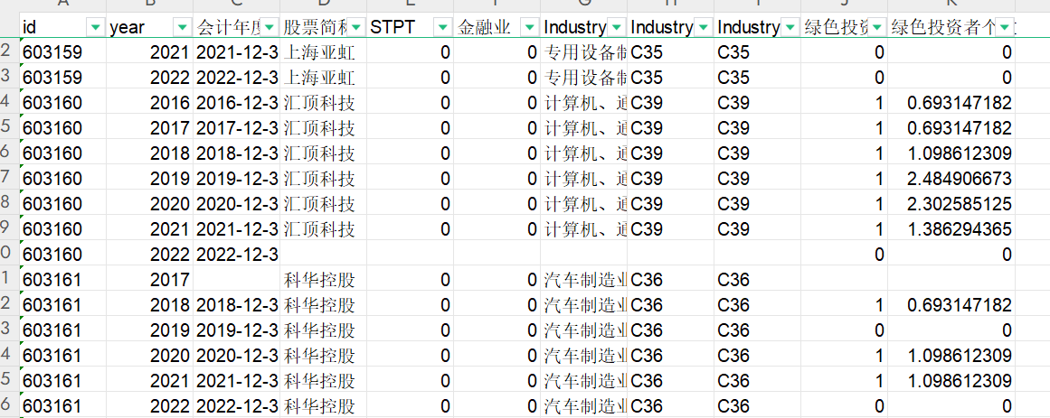
Task: Open the id column filter dropdown
Action: pyautogui.click(x=95, y=28)
